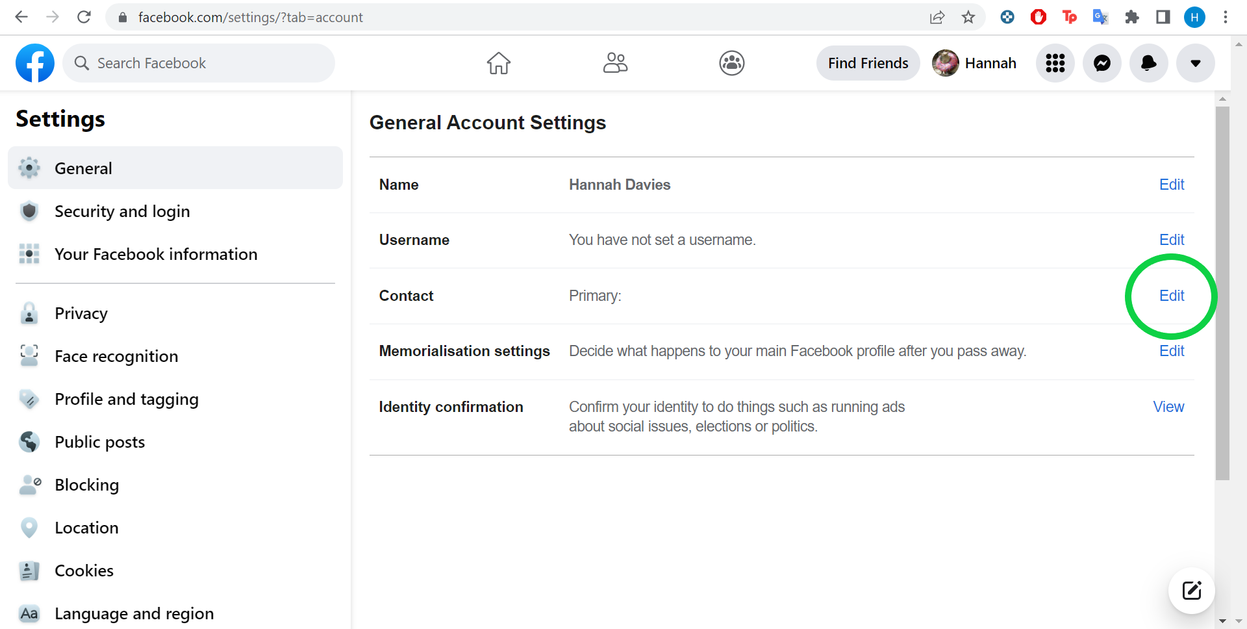Open Profile and tagging settings
Screen dimensions: 1247x629
(175, 399)
